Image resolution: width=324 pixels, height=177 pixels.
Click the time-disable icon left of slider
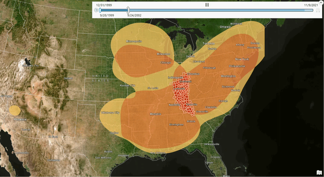click(x=96, y=10)
